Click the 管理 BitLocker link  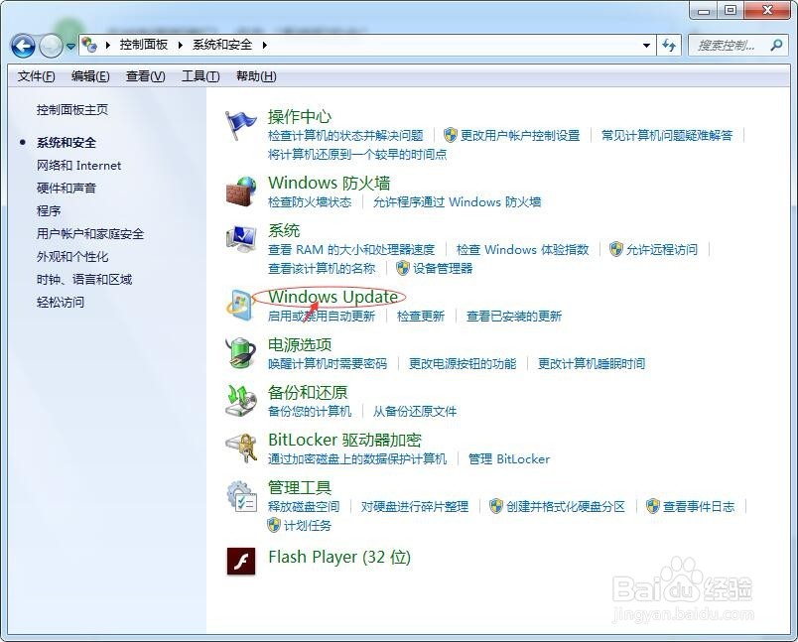click(509, 458)
